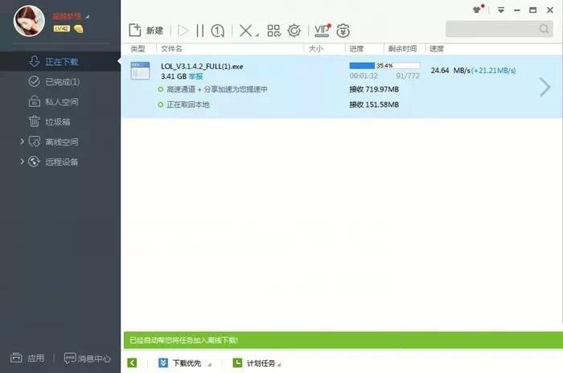Click the +21.21MB/s acceleration speed text
563x373 pixels.
(x=494, y=71)
